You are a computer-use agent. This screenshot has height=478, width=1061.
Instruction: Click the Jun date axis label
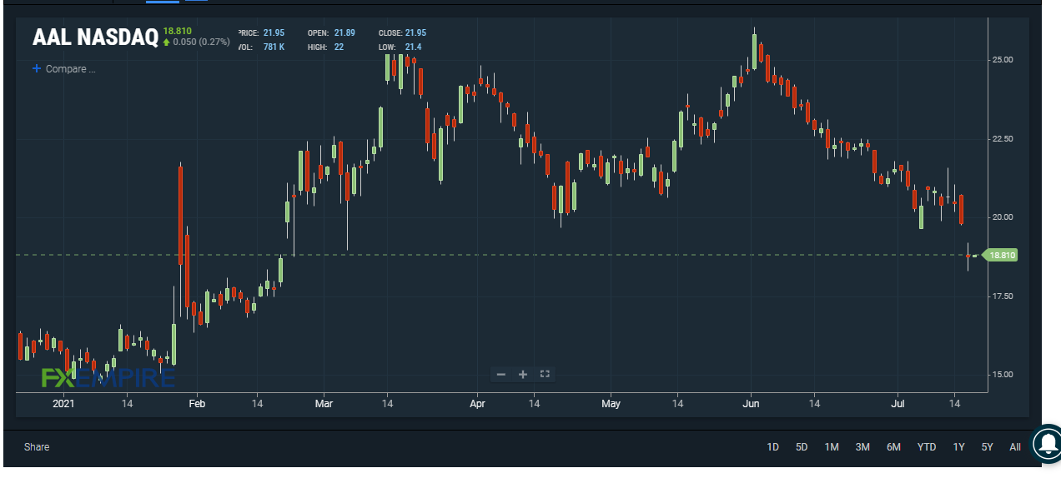[x=751, y=404]
